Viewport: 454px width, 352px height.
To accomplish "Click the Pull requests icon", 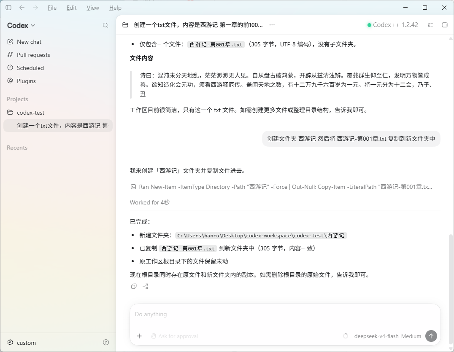I will coord(10,55).
